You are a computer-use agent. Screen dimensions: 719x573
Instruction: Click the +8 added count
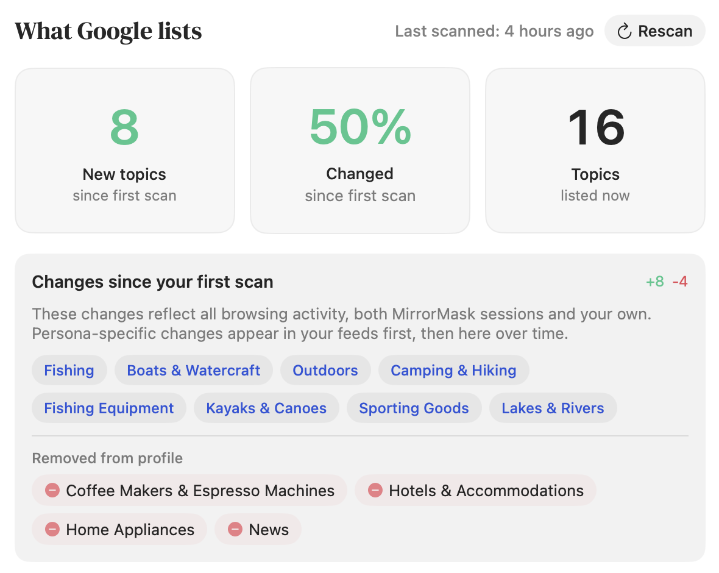pos(655,281)
